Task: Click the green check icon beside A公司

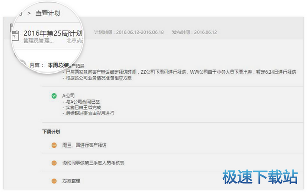Action: [x=54, y=96]
